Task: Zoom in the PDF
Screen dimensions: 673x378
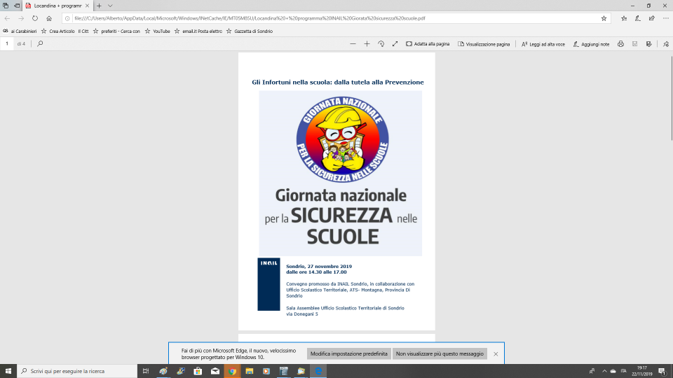Action: (x=367, y=43)
